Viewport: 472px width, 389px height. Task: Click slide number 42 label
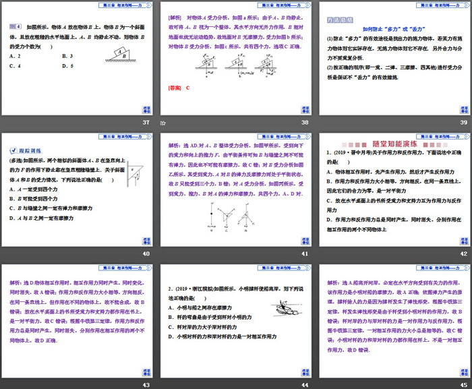coord(464,253)
